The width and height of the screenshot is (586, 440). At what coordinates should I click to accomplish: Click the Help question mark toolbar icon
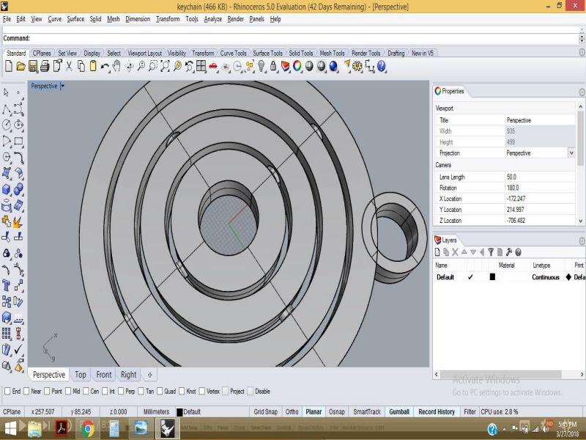coord(382,66)
